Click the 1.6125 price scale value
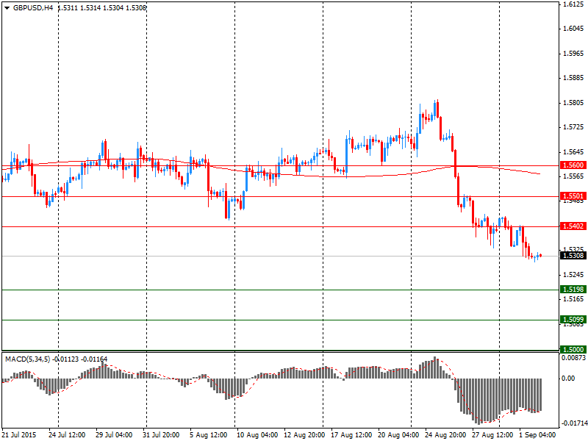 [573, 4]
